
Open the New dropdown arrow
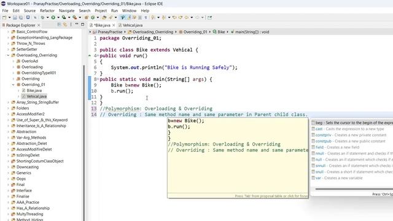click(9, 18)
